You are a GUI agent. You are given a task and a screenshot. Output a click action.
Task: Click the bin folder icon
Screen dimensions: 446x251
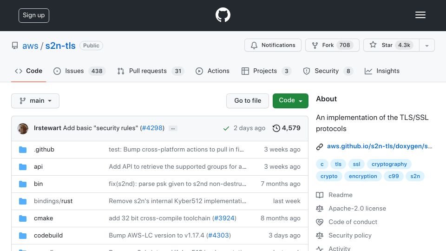(23, 184)
